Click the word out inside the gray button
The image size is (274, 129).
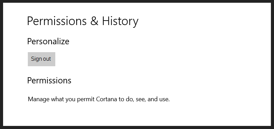(x=47, y=59)
